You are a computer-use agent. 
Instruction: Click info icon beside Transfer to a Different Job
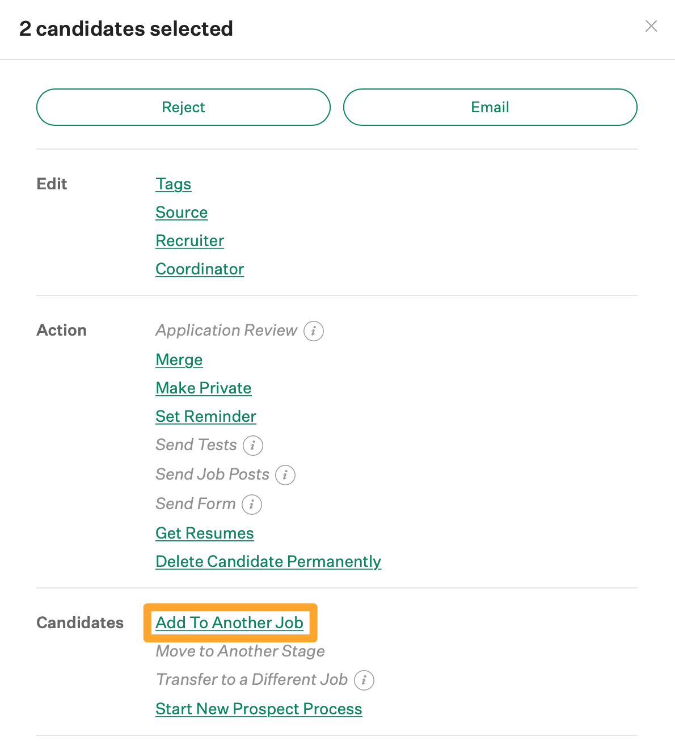pos(364,680)
